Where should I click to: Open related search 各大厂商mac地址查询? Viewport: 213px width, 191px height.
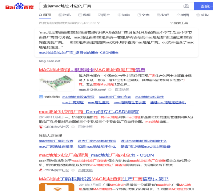(97, 141)
